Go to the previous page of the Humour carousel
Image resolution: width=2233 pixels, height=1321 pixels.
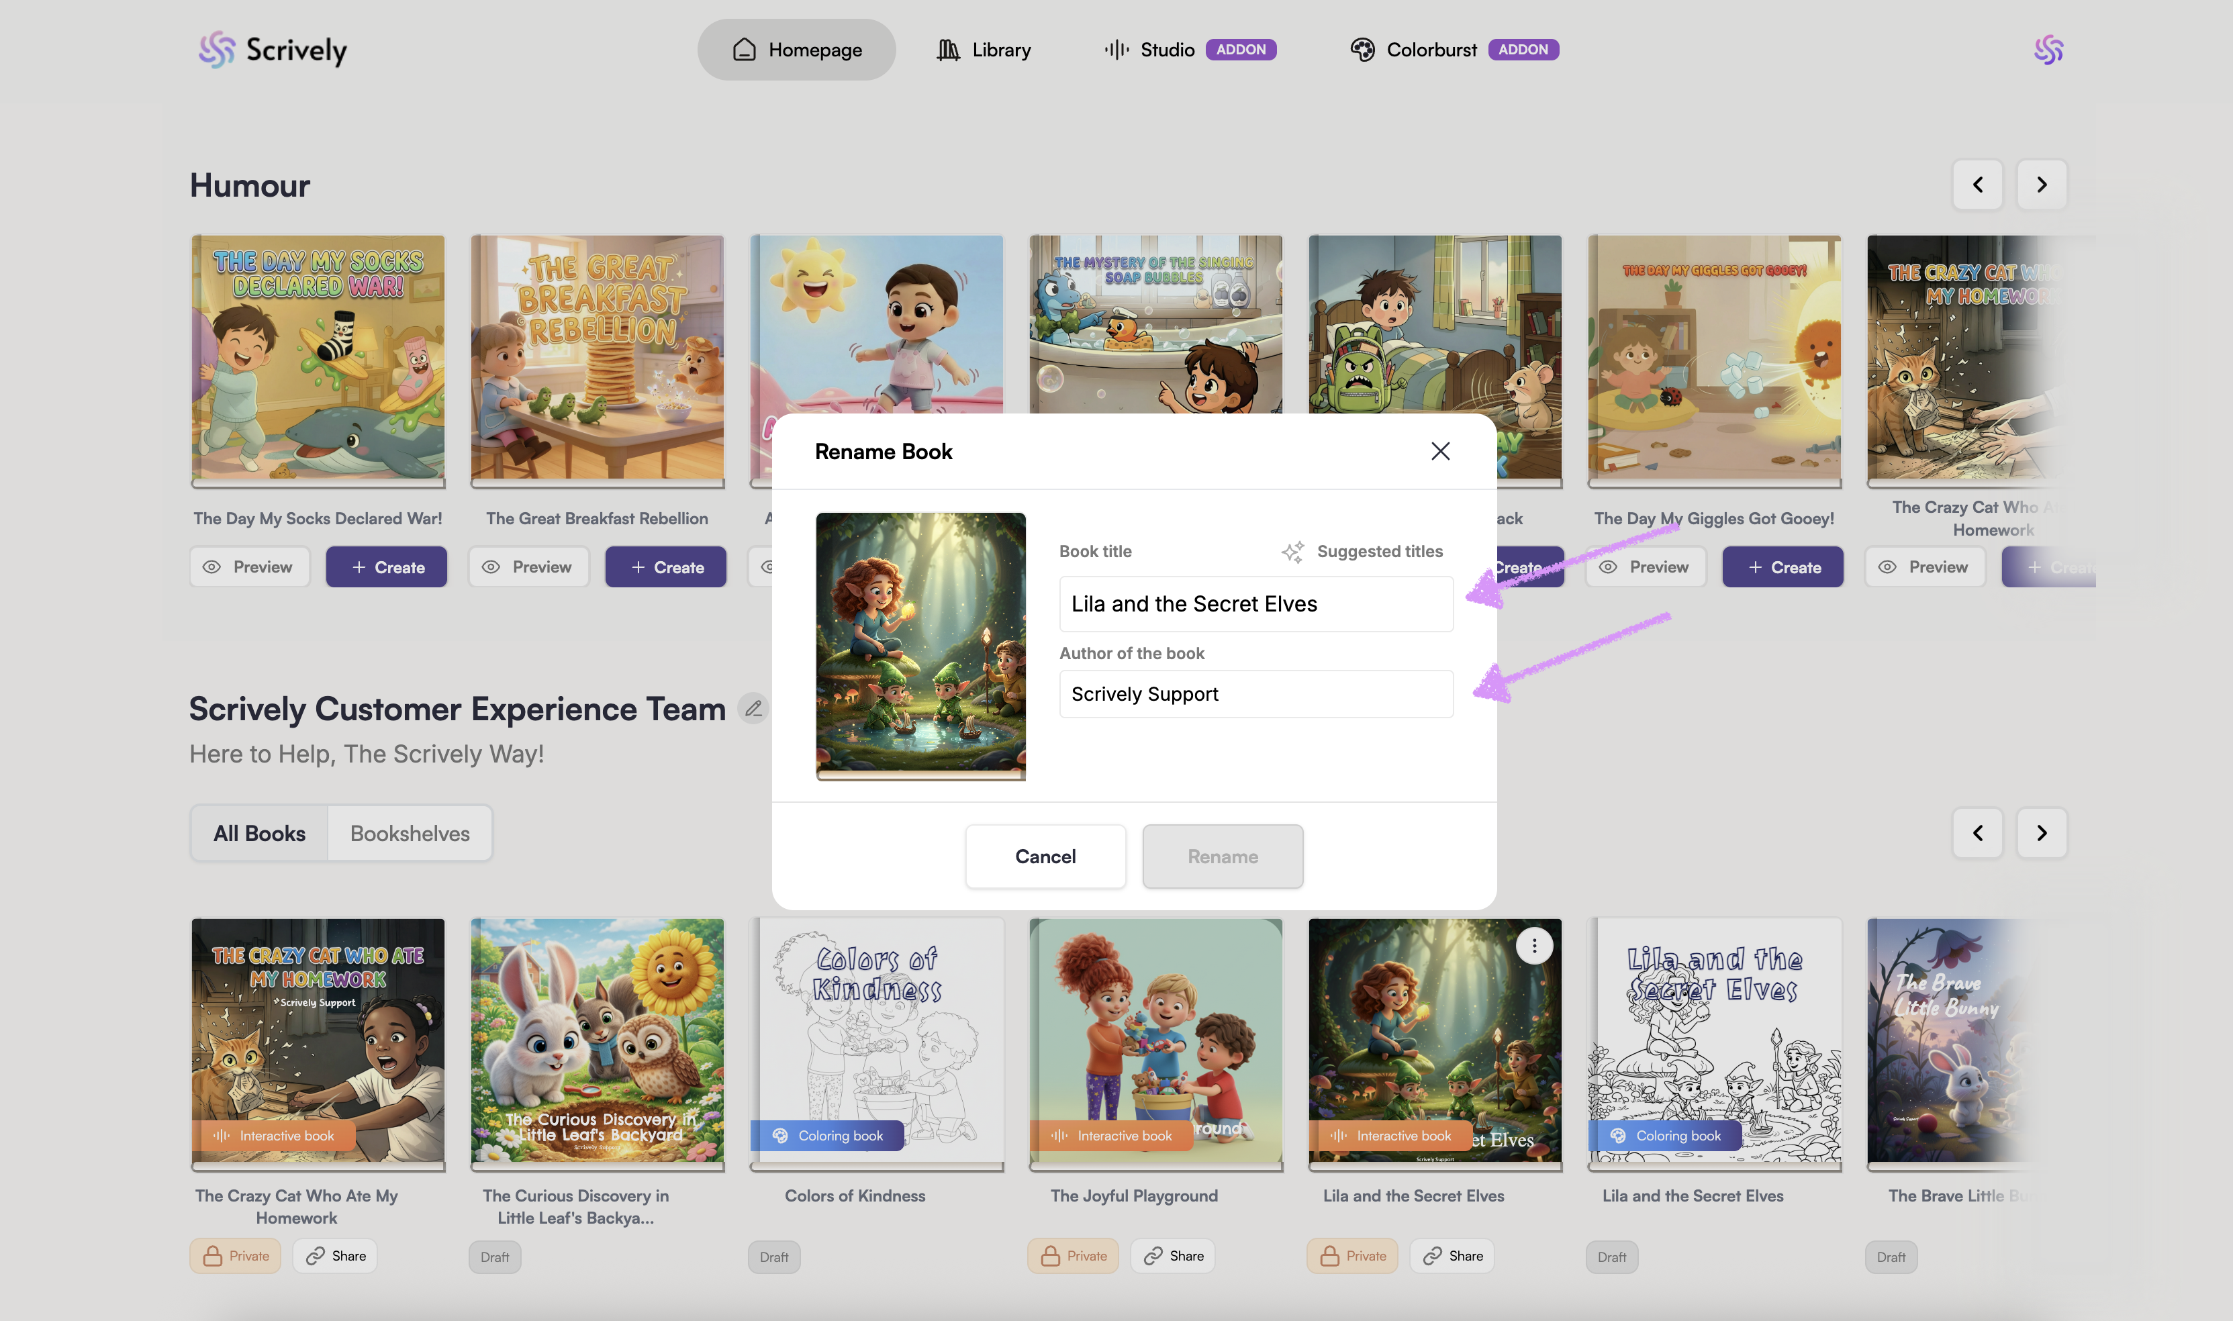1977,185
